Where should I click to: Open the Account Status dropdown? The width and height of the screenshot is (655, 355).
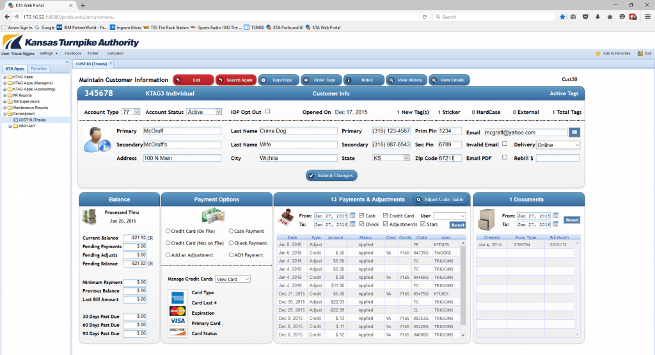click(x=204, y=112)
